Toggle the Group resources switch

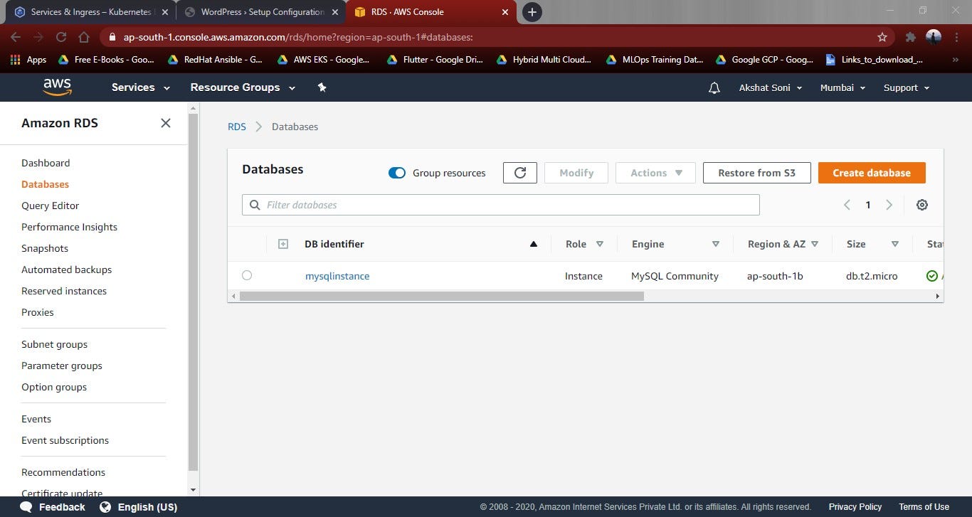point(397,173)
